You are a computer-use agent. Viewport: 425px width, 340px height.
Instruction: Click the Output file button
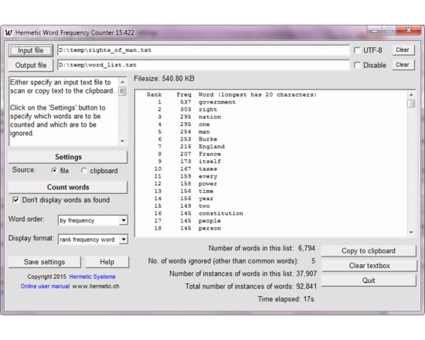click(x=31, y=66)
